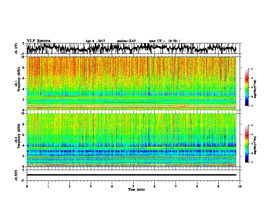Click the "Time (min)" axis title
The height and width of the screenshot is (209, 270).
click(x=136, y=190)
